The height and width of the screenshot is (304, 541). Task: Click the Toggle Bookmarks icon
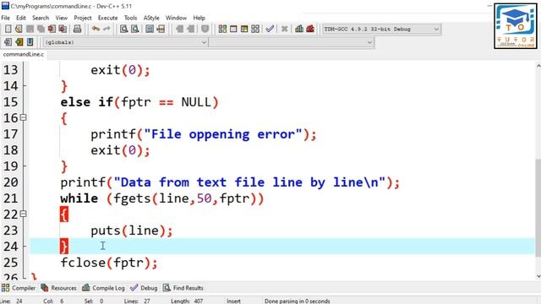coord(19,42)
